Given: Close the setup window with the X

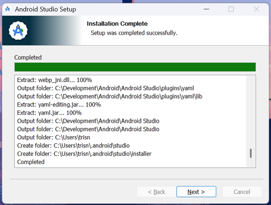Looking at the screenshot, I should (257, 9).
